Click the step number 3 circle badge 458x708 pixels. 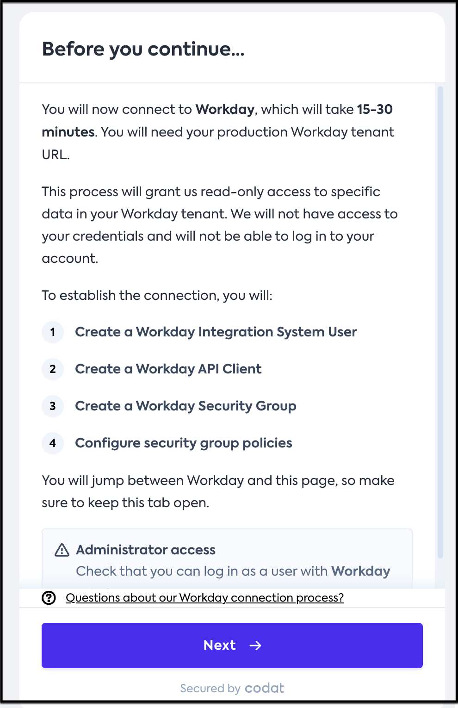pyautogui.click(x=53, y=406)
